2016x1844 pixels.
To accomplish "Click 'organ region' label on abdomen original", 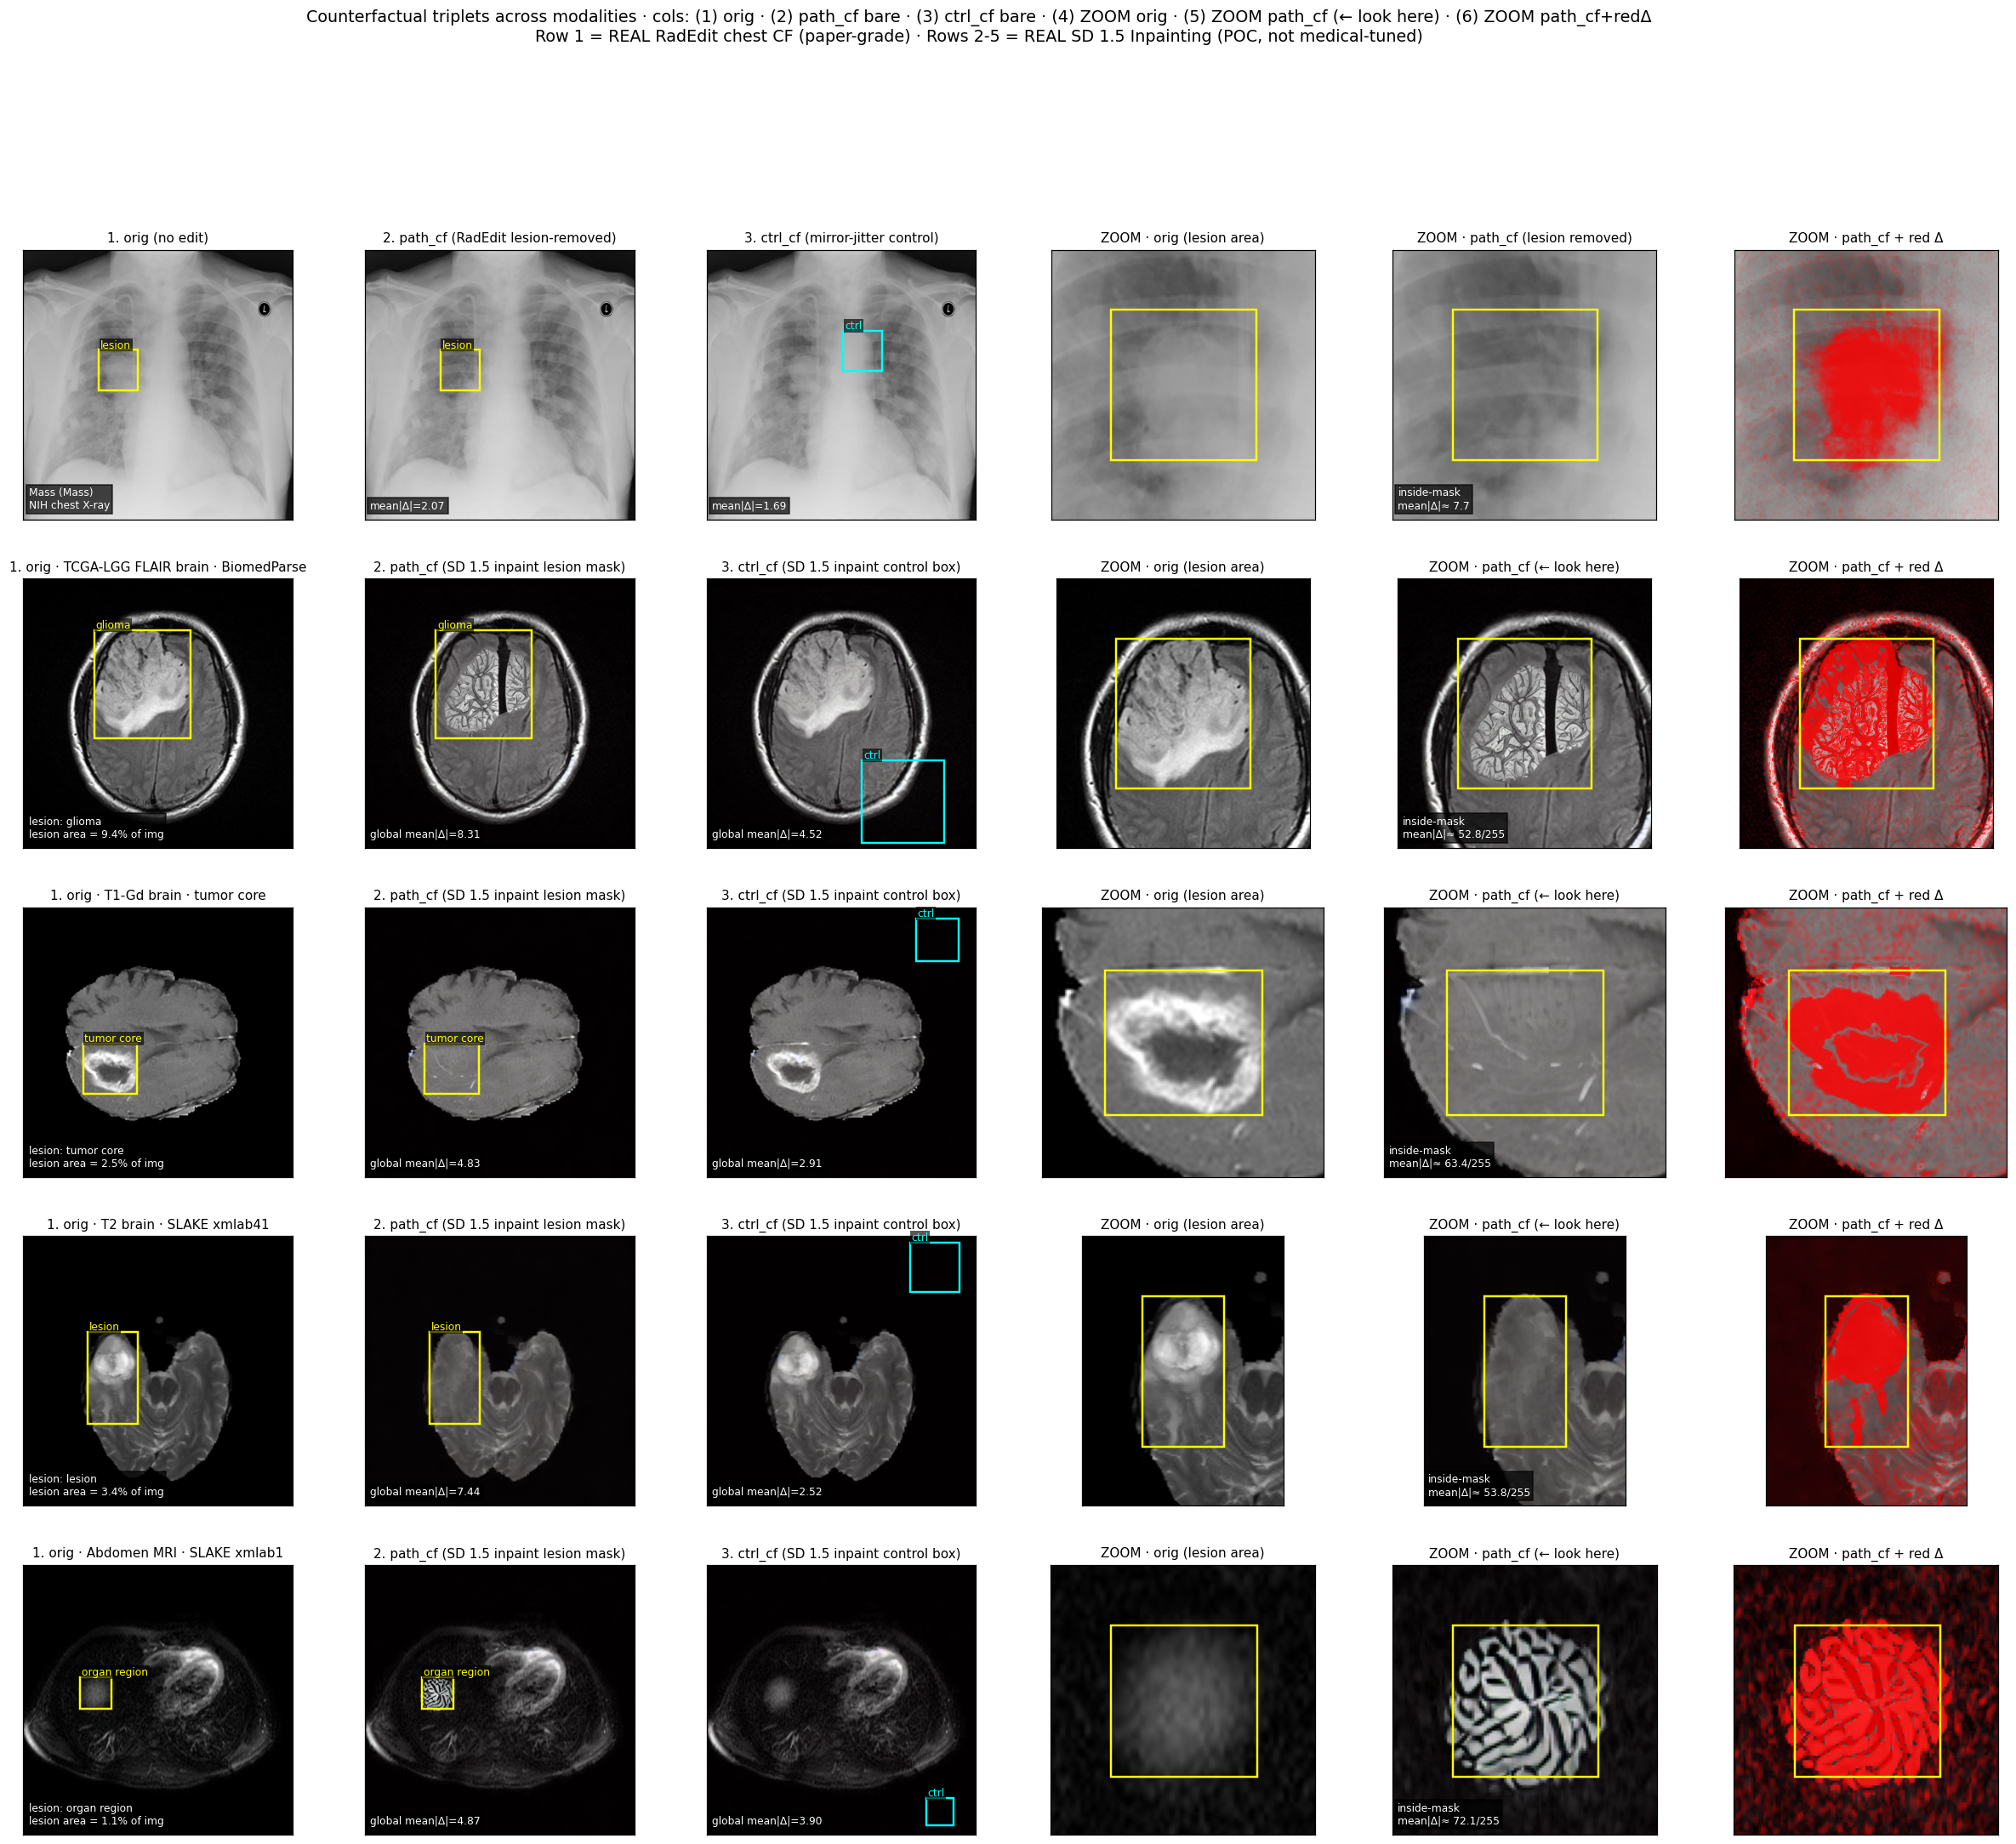I will pyautogui.click(x=115, y=1672).
